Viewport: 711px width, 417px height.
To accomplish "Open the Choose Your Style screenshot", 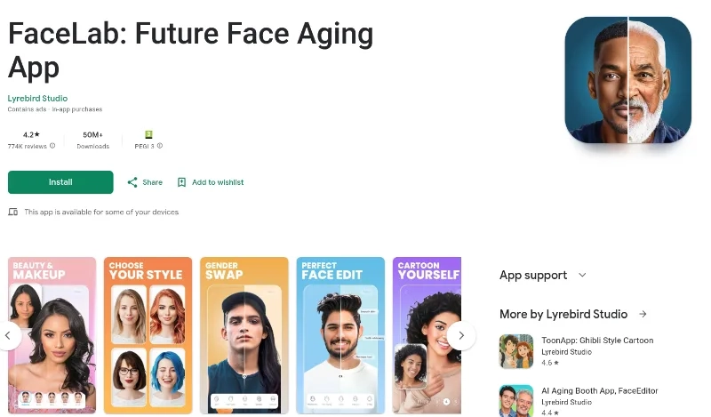I will (x=148, y=335).
